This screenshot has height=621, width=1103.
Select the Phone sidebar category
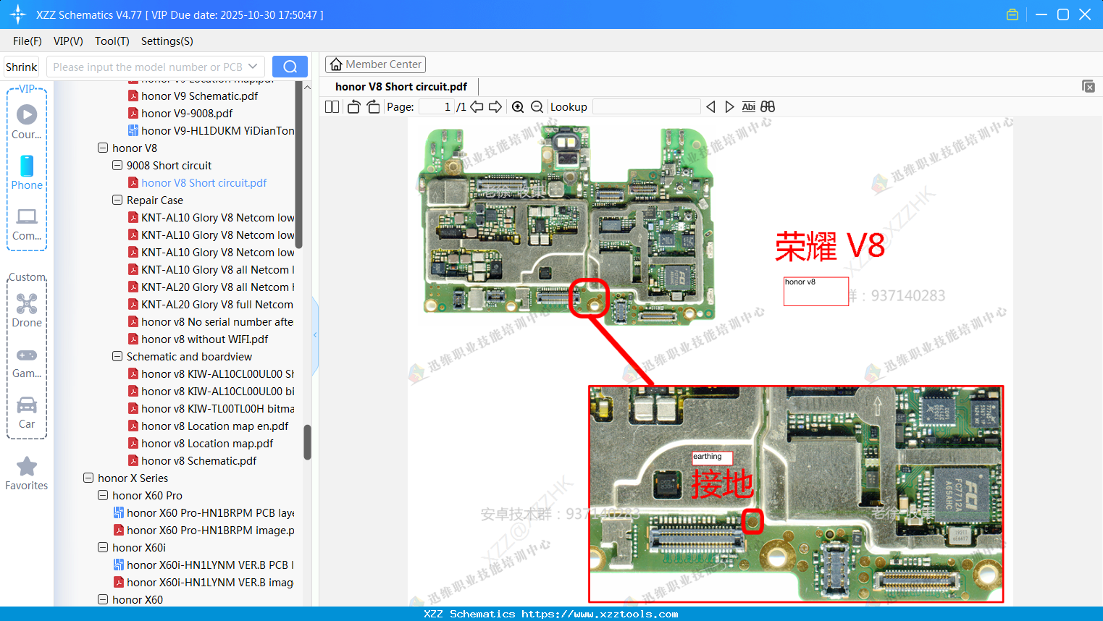(x=27, y=173)
